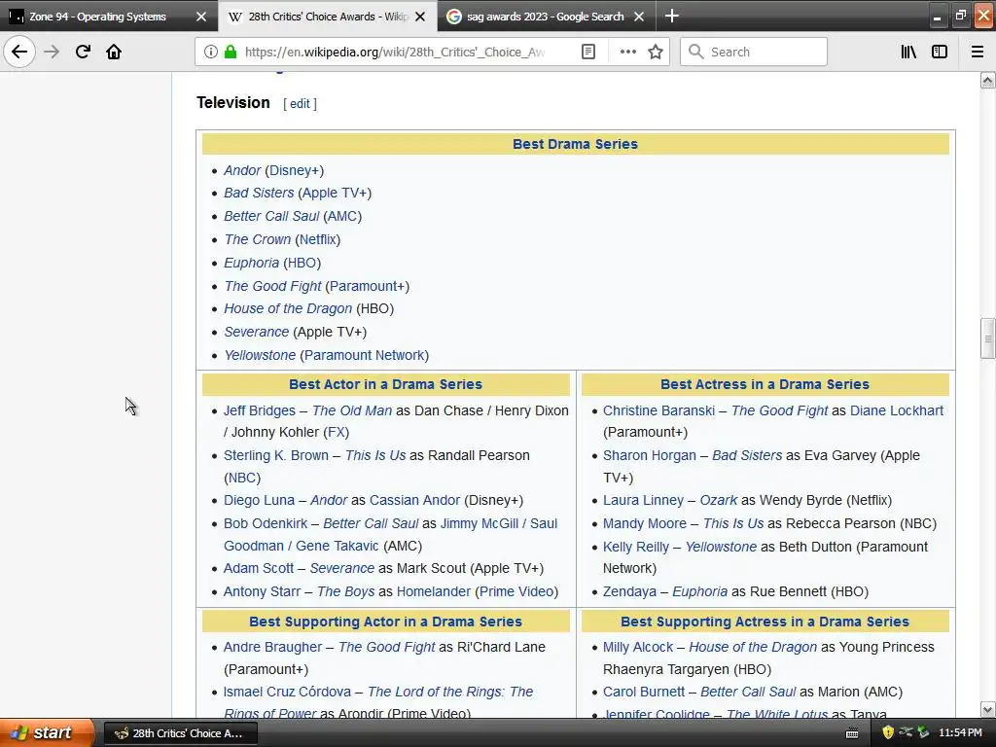Open Best Supporting Actress in a Drama header
Viewport: 996px width, 747px height.
[x=765, y=622]
